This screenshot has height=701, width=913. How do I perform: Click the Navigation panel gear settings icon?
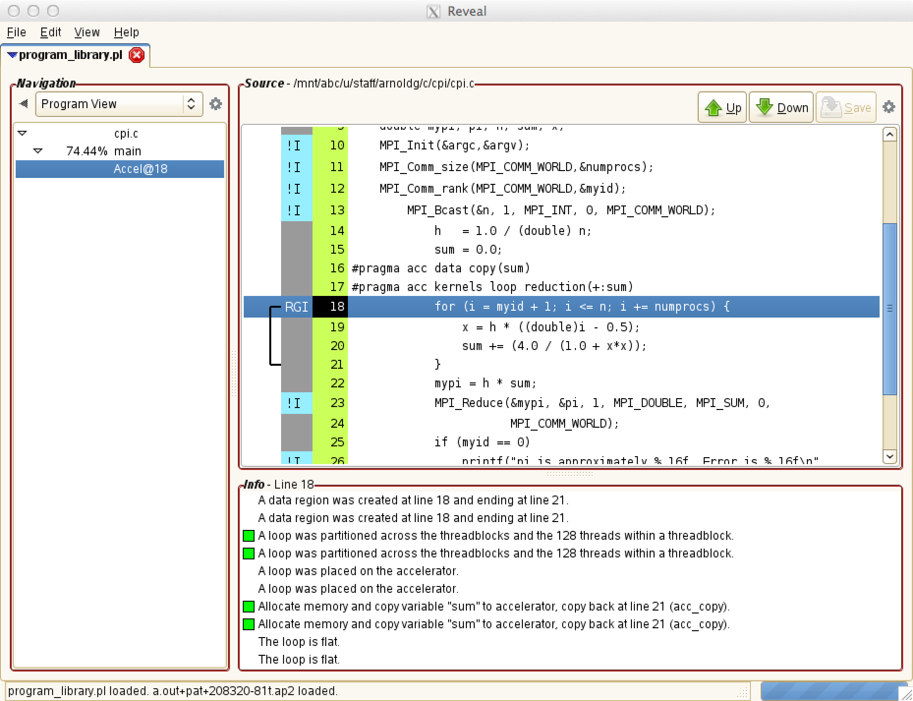point(215,104)
